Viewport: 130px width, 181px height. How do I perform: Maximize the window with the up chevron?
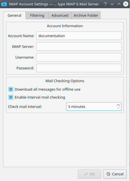pos(119,4)
